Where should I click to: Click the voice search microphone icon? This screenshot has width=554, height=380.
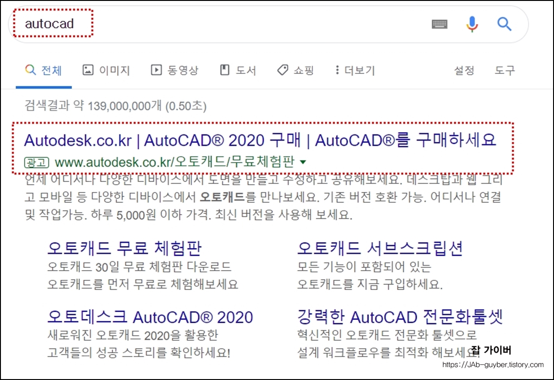coord(471,24)
